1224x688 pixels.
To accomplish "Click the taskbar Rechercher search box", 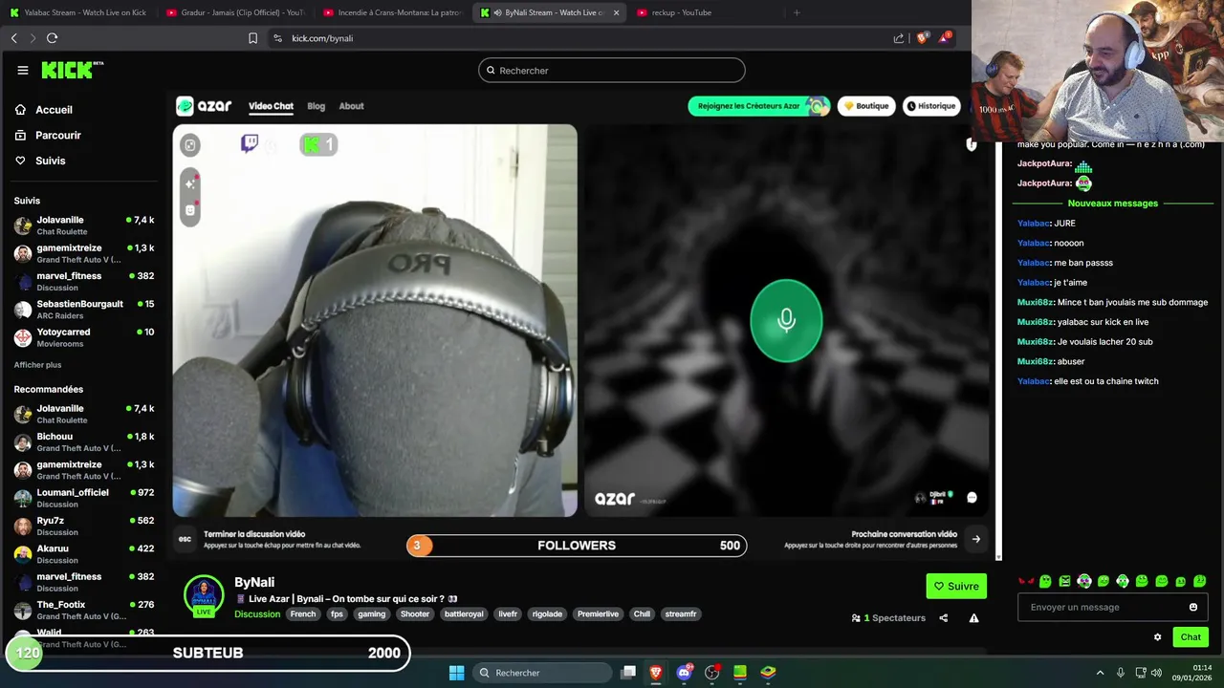I will pyautogui.click(x=543, y=673).
